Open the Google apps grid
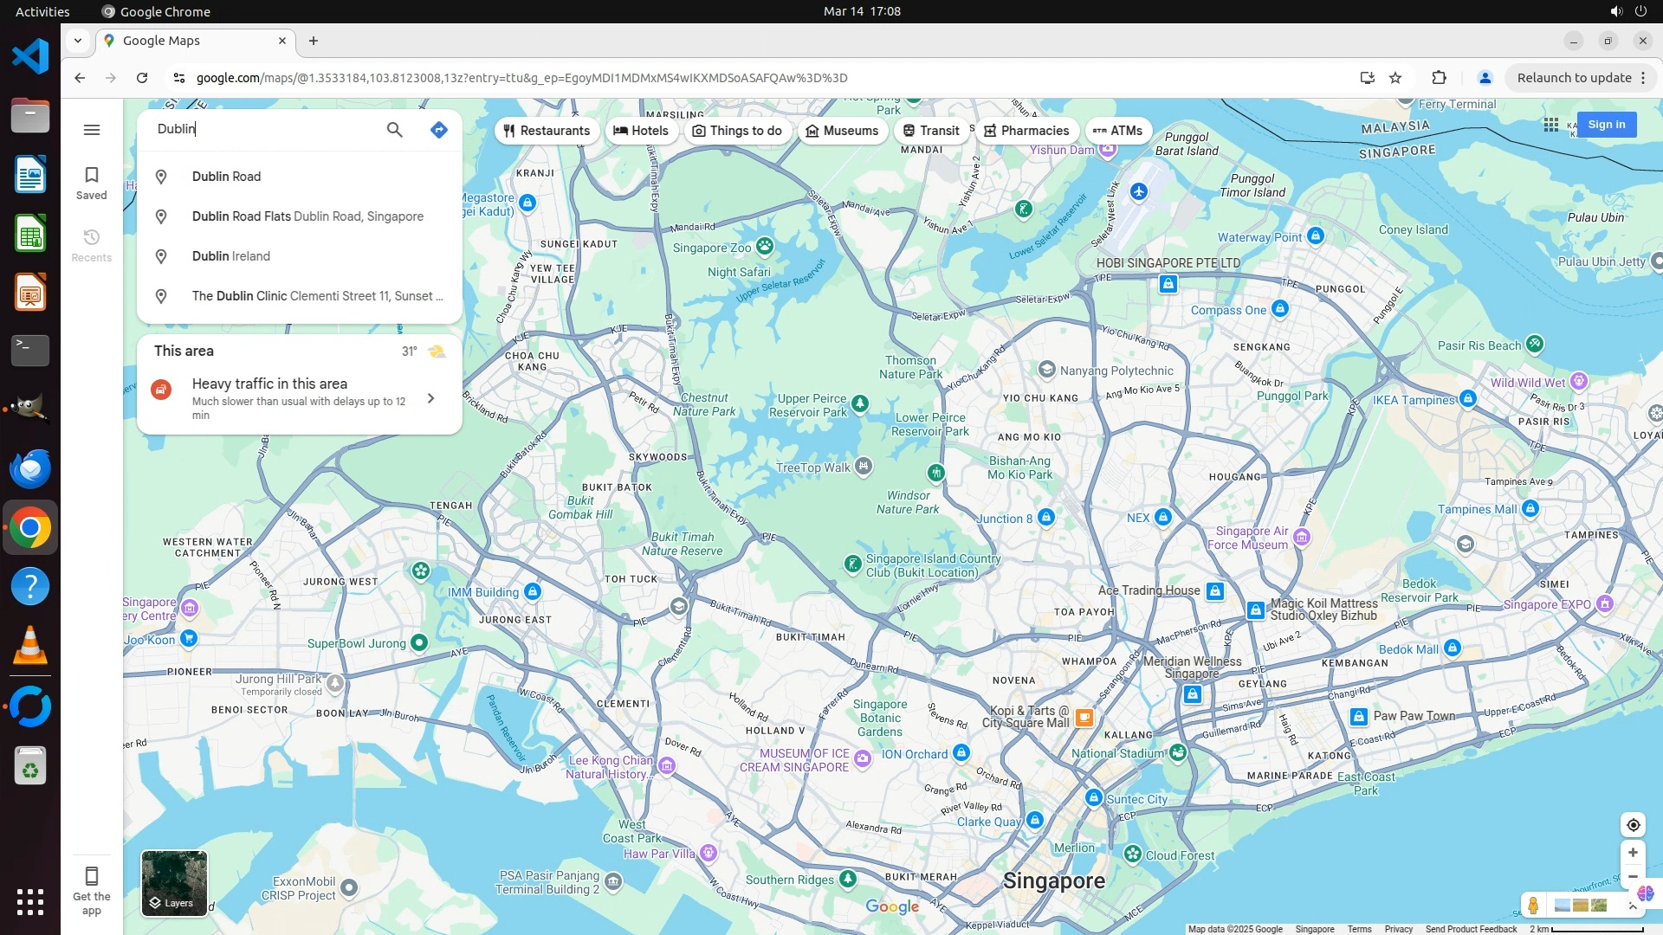The height and width of the screenshot is (935, 1663). point(1551,125)
